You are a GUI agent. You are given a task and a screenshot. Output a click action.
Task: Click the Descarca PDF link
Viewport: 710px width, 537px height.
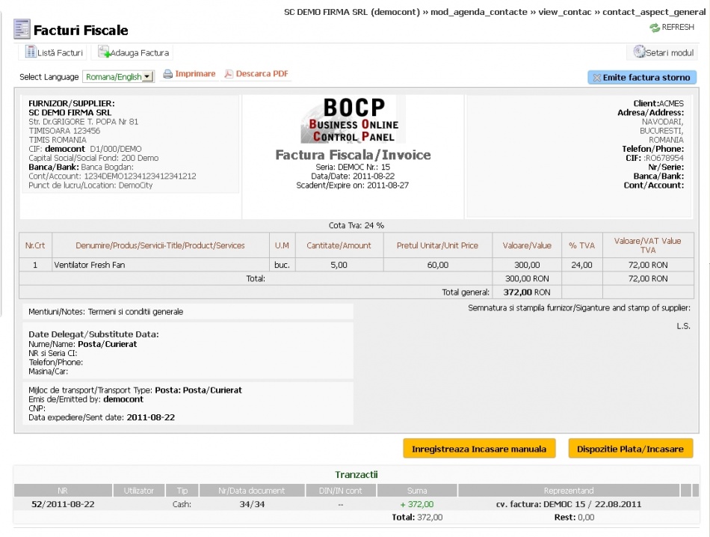pyautogui.click(x=262, y=73)
